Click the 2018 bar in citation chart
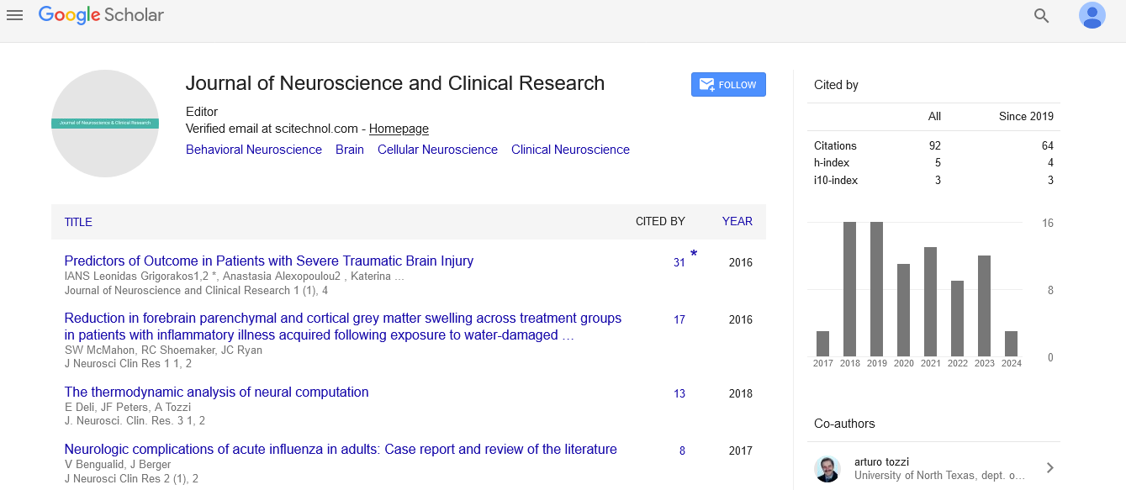 click(x=850, y=289)
